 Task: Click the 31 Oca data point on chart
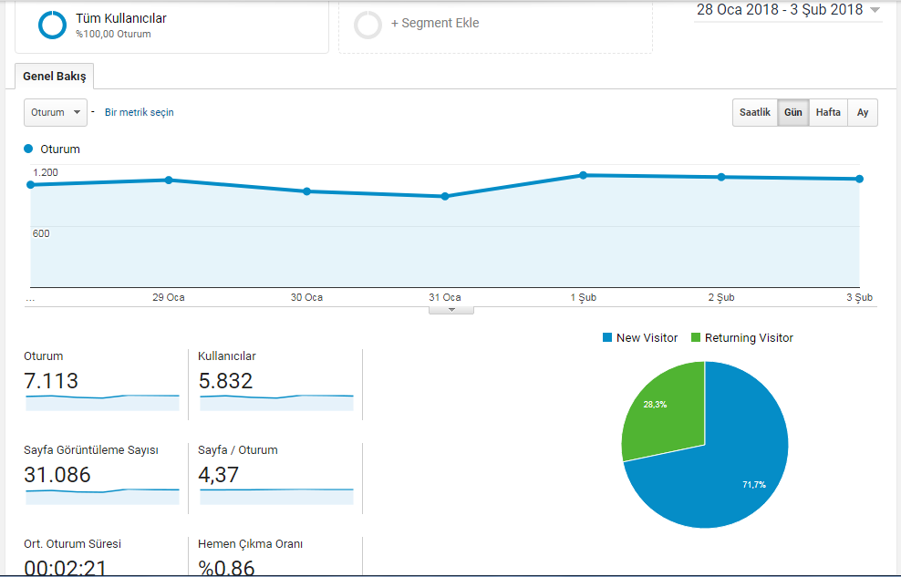coord(445,196)
